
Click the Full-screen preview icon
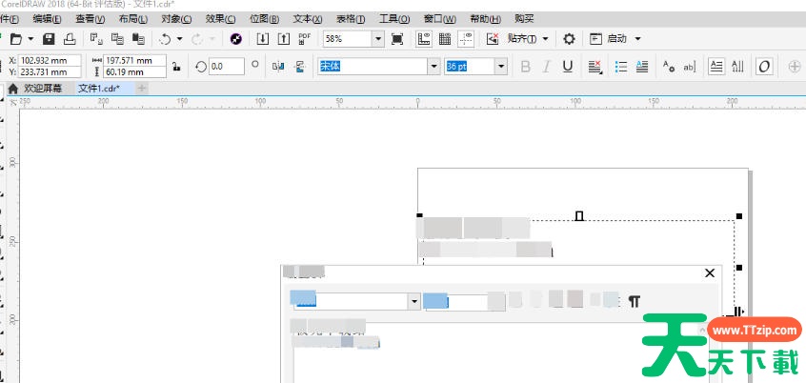(x=397, y=39)
